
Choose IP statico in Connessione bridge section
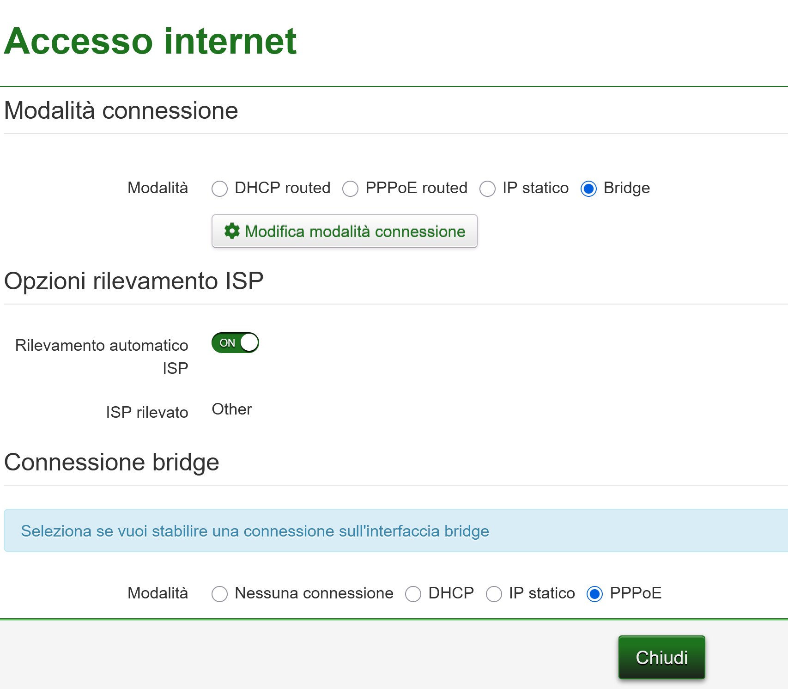[x=494, y=594]
